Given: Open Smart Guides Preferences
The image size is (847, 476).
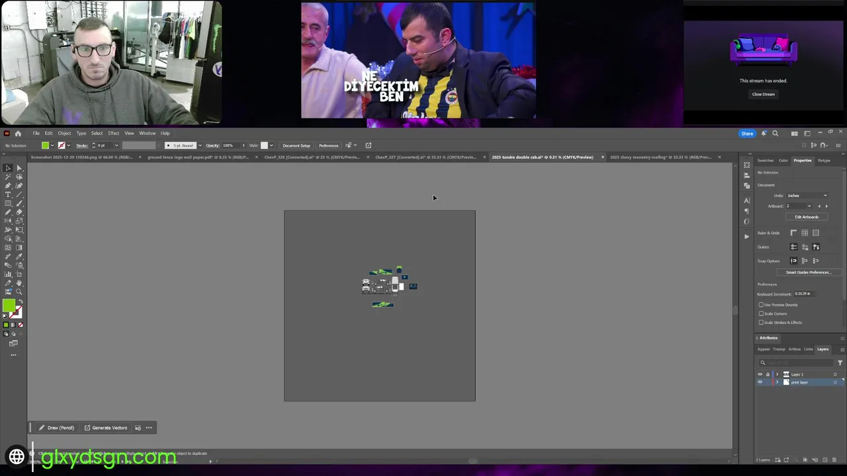Looking at the screenshot, I should [x=809, y=272].
